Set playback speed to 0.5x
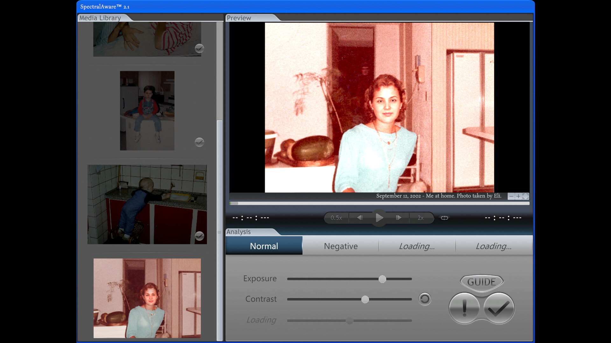Viewport: 611px width, 343px height. (336, 218)
